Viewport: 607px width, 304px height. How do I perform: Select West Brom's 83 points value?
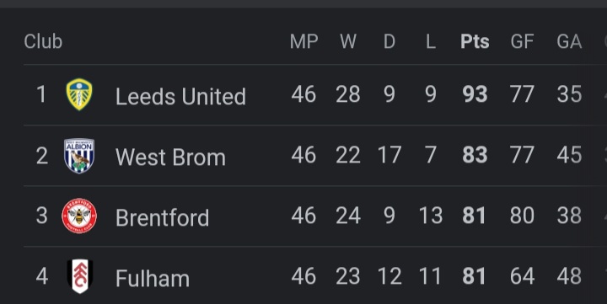coord(475,155)
